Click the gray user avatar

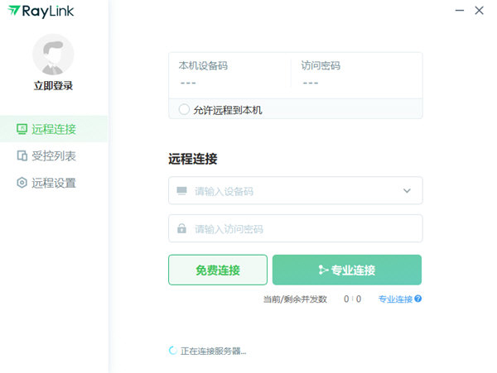(53, 55)
